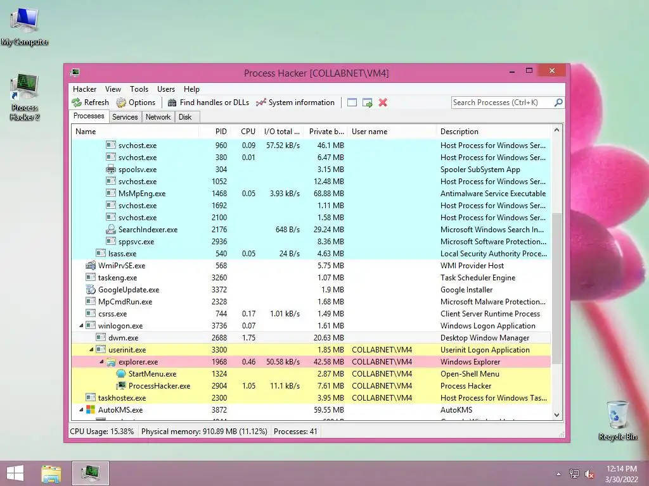
Task: Collapse the explorer.exe tree node
Action: 101,361
